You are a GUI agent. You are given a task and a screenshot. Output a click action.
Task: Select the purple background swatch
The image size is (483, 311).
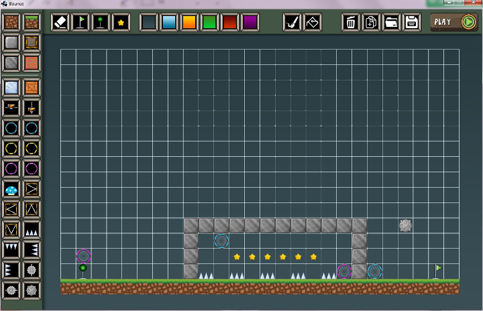[x=250, y=22]
